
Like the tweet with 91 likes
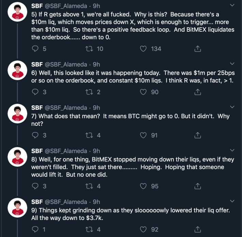[x=143, y=135]
